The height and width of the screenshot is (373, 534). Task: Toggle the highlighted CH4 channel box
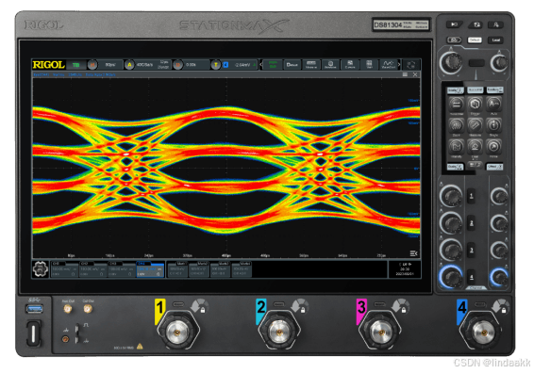coord(150,269)
